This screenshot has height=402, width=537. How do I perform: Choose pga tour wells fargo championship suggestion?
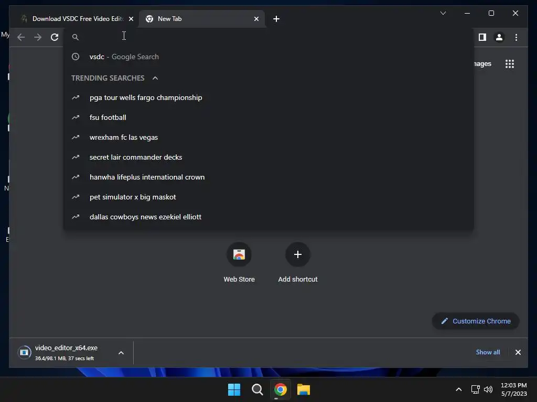coord(268,98)
